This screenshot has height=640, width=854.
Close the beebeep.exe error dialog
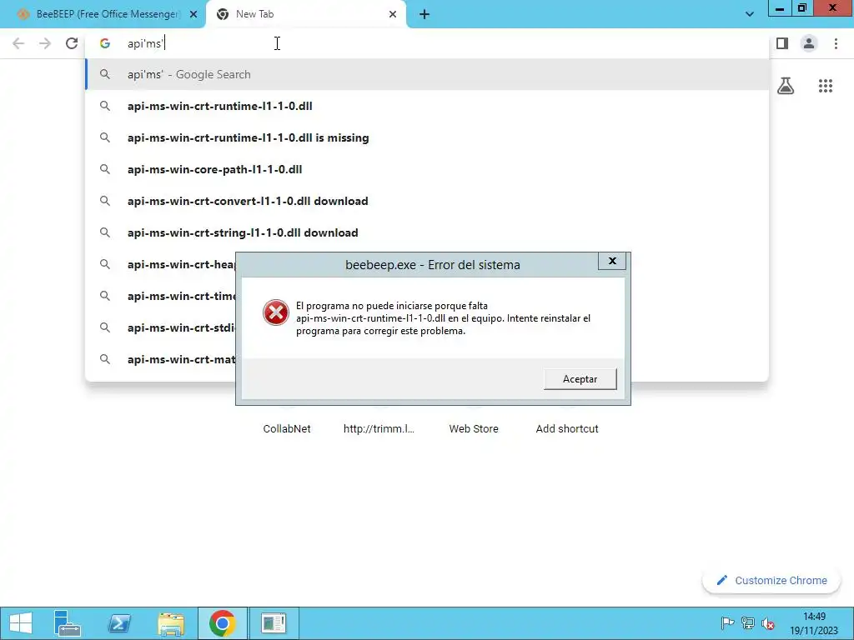(x=611, y=261)
